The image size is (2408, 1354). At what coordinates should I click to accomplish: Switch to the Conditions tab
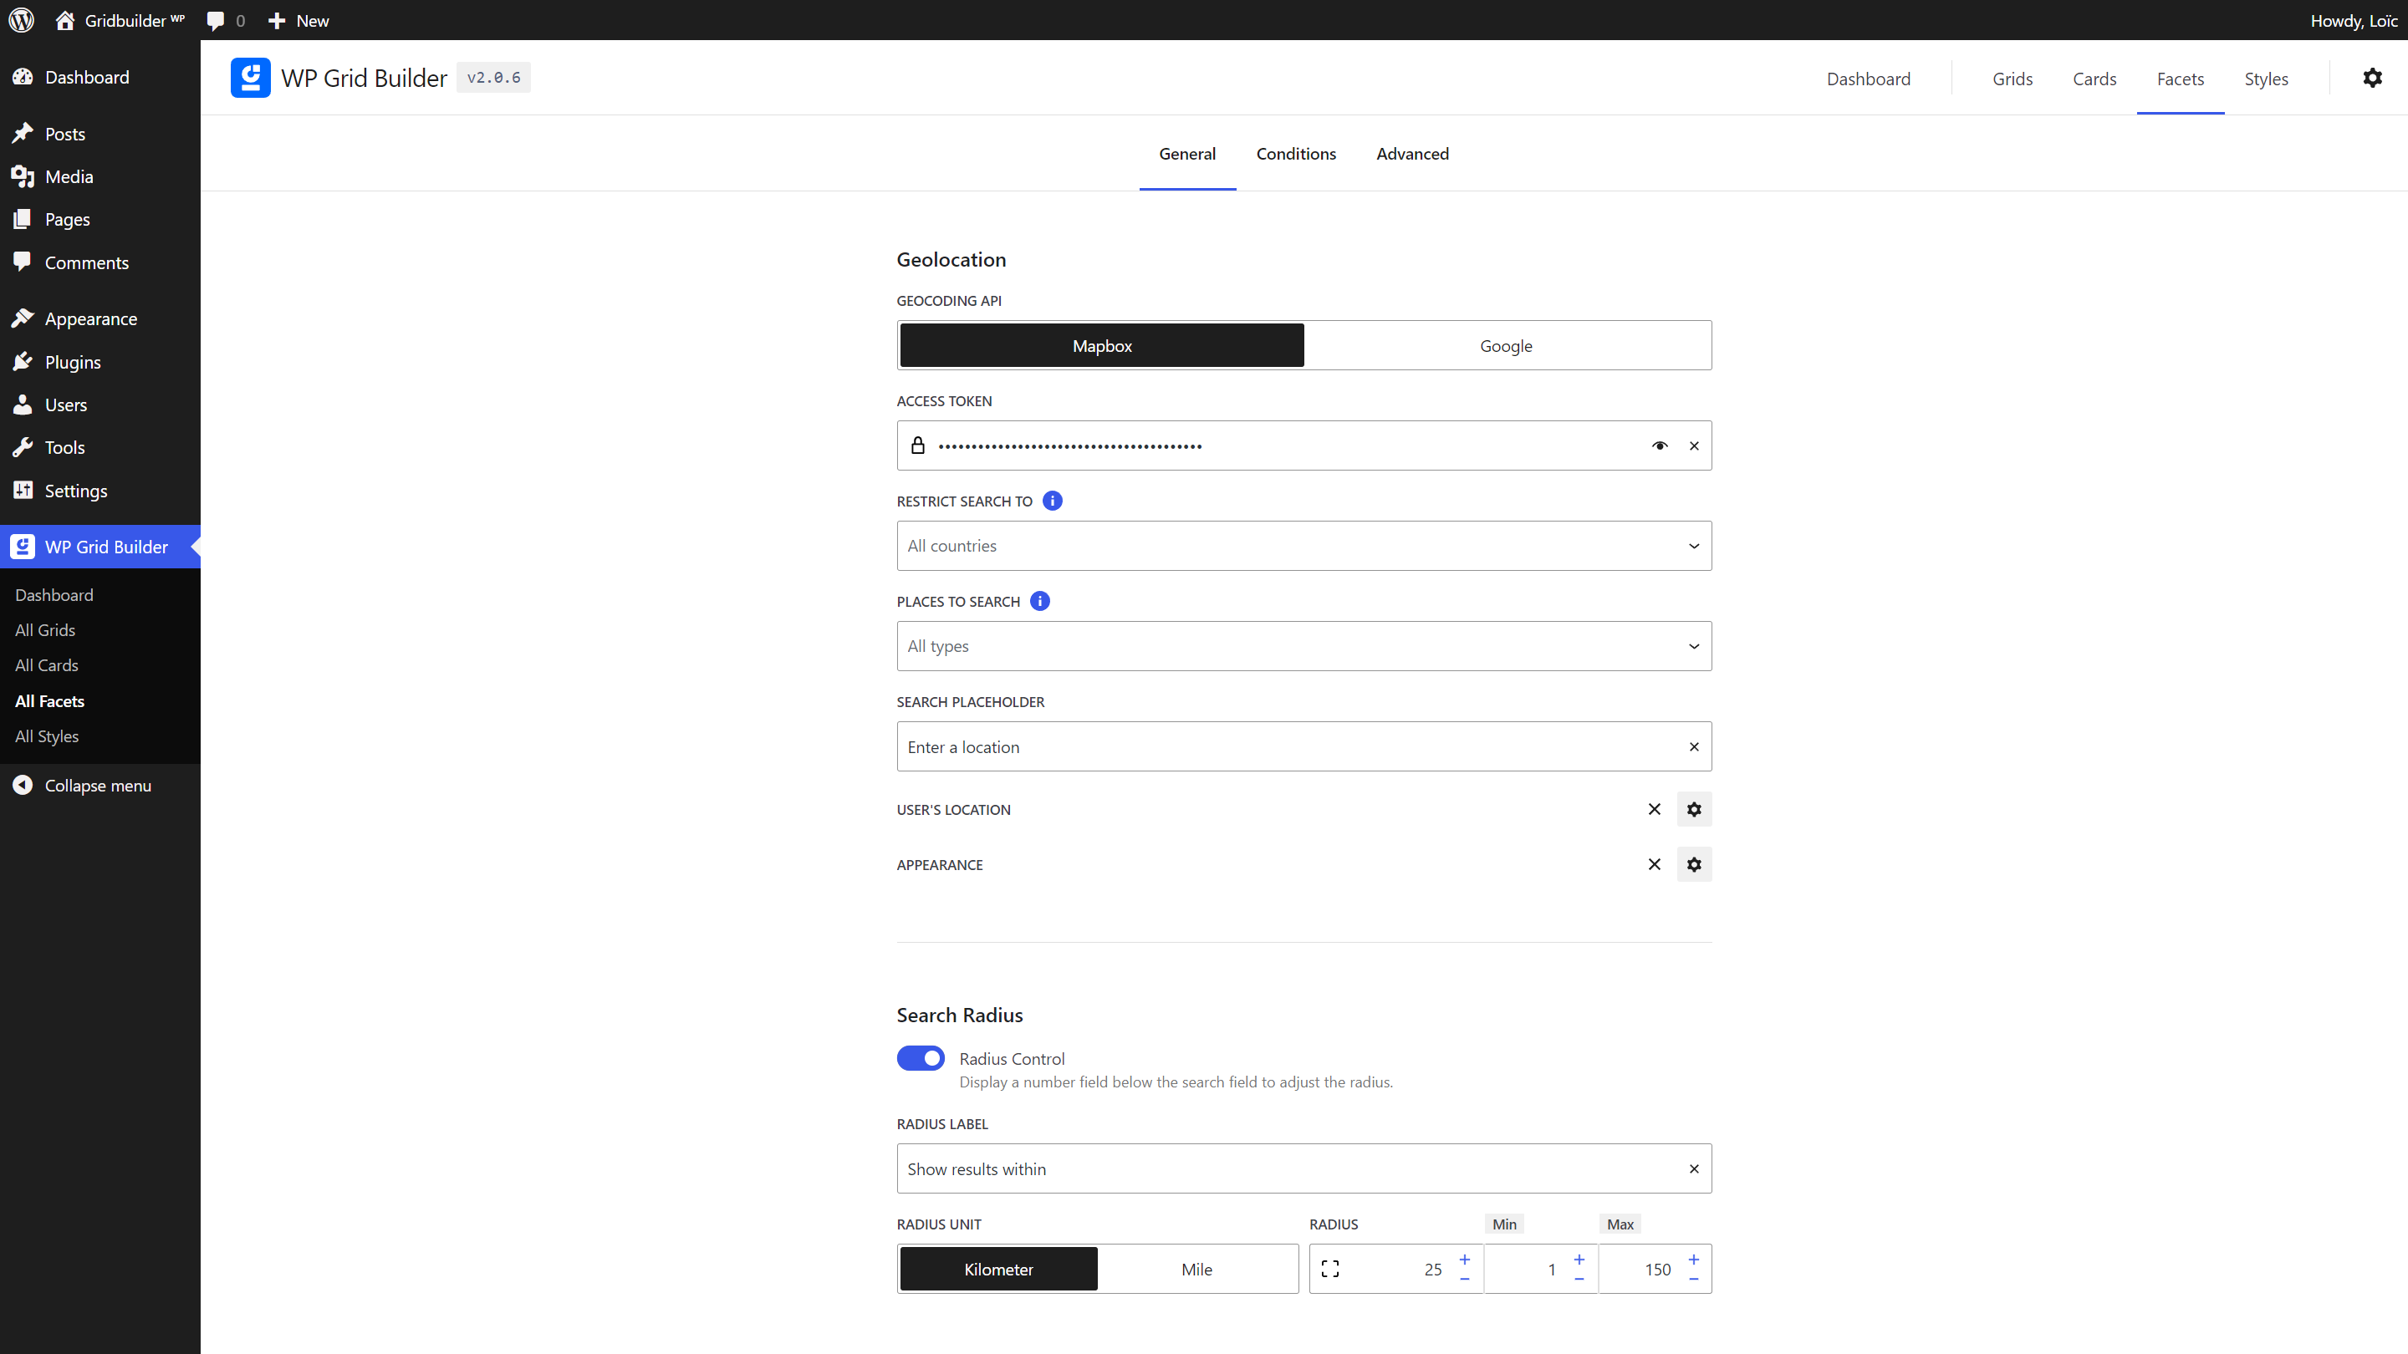click(1296, 153)
